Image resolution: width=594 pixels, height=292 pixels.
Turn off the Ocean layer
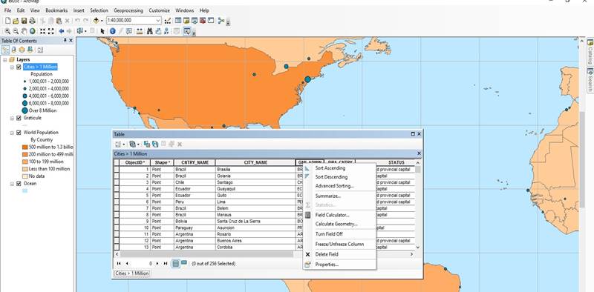[x=19, y=184]
